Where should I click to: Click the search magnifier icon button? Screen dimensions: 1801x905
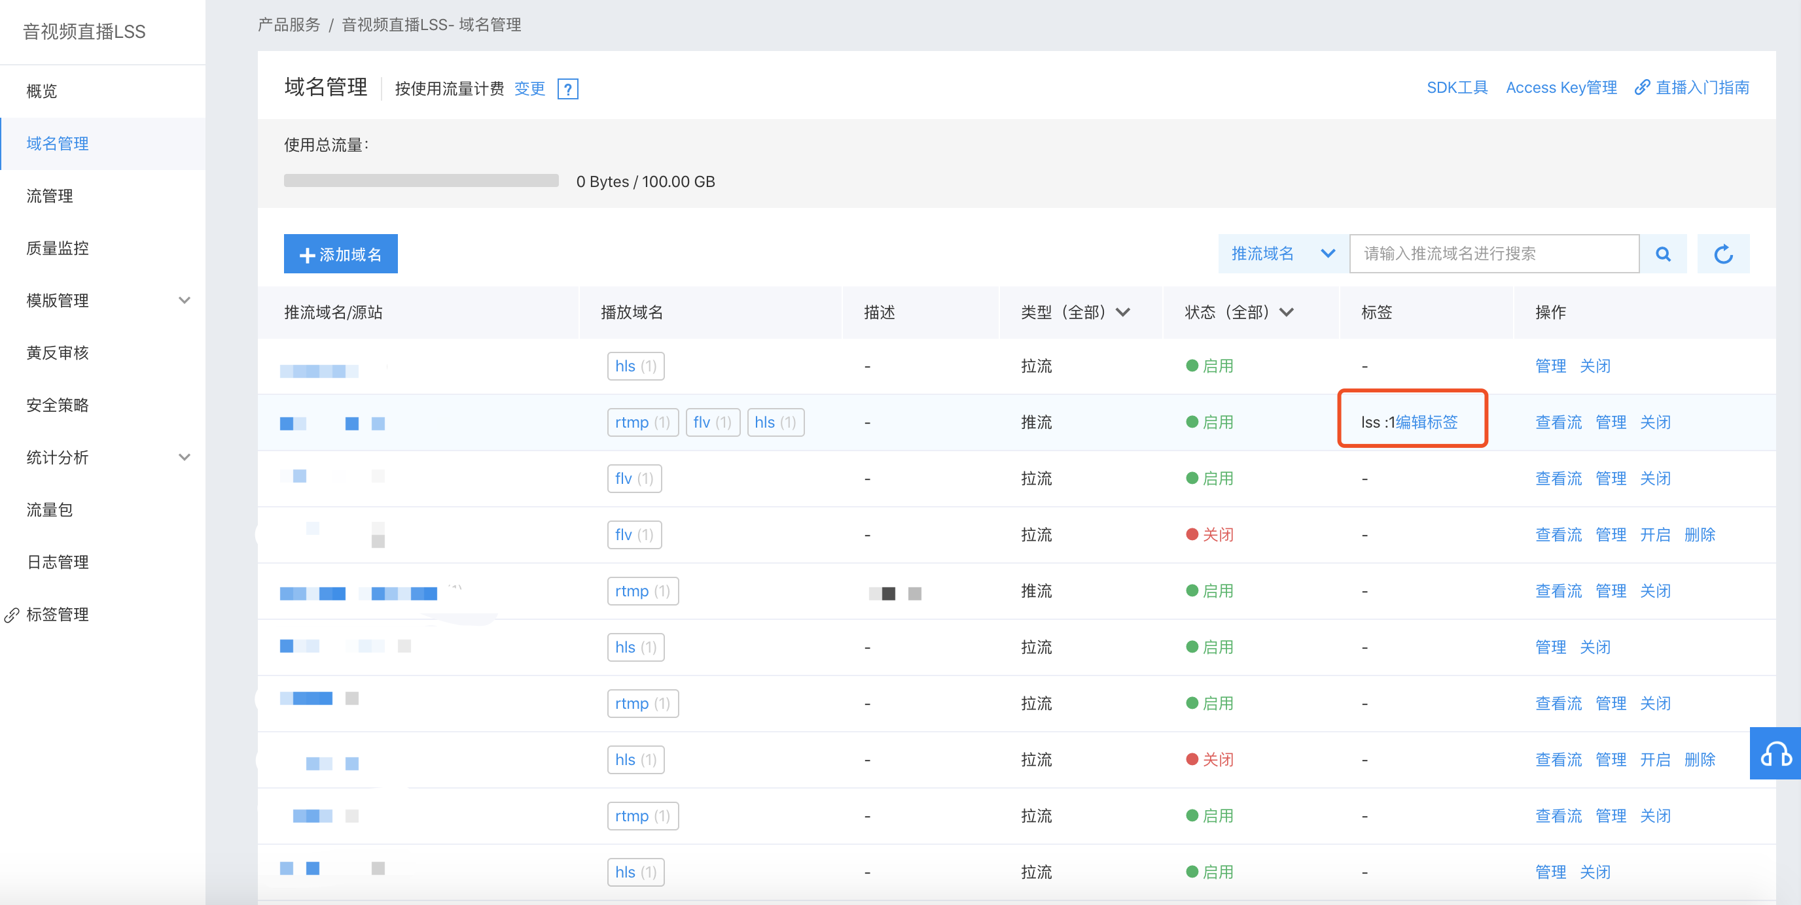pyautogui.click(x=1662, y=254)
